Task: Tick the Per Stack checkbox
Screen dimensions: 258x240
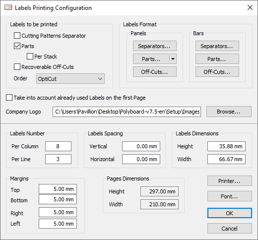Action: (30, 57)
